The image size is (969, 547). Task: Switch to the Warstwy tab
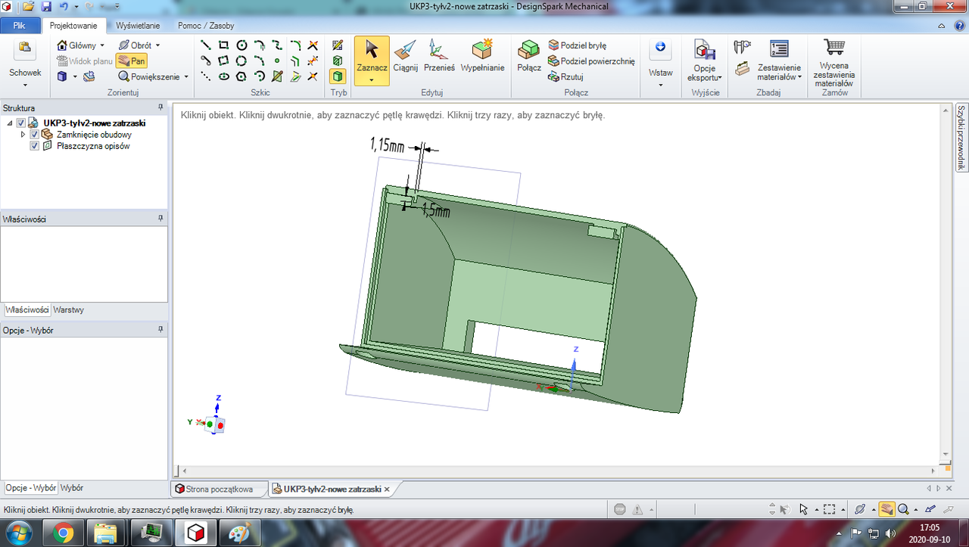68,309
